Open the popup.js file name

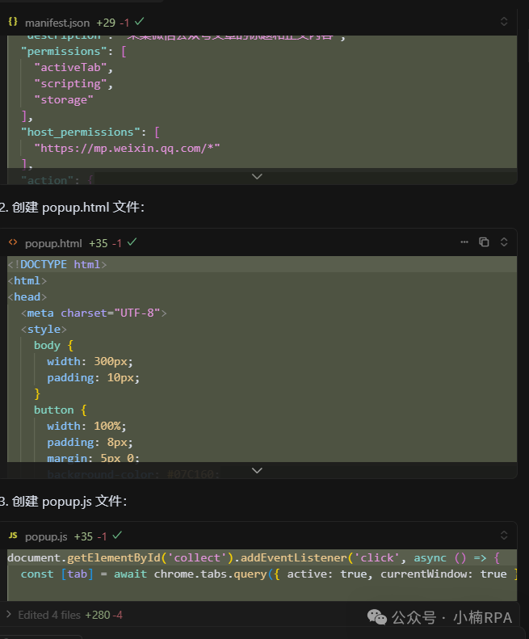[46, 536]
